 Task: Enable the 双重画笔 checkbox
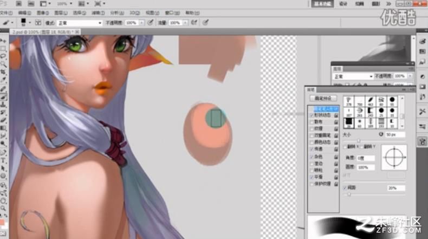(x=312, y=135)
